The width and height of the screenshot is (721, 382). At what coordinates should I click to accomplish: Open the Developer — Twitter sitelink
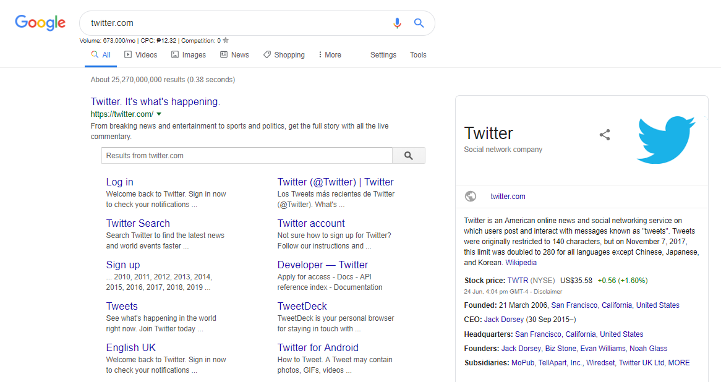coord(323,265)
